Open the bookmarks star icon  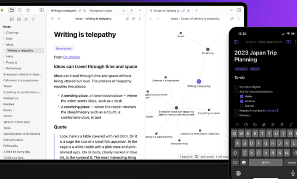pyautogui.click(x=28, y=10)
